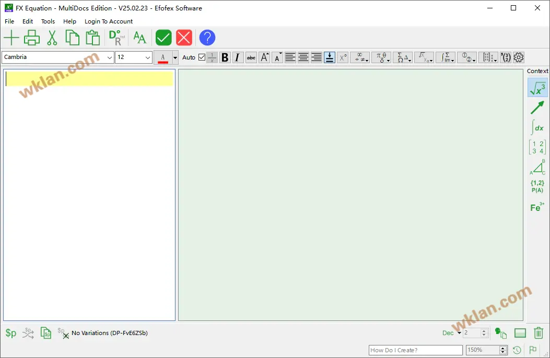Toggle the baseline vertical alignment button
Screen dimensions: 550x358
point(330,57)
